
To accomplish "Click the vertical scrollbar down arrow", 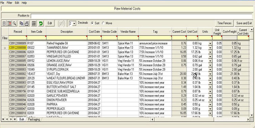I will pos(252,115).
